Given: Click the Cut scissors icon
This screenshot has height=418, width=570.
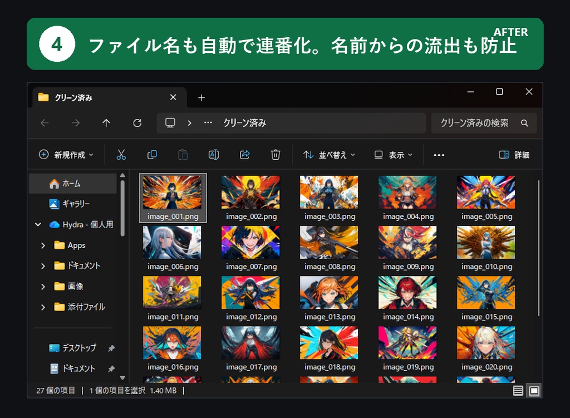Looking at the screenshot, I should click(x=121, y=155).
